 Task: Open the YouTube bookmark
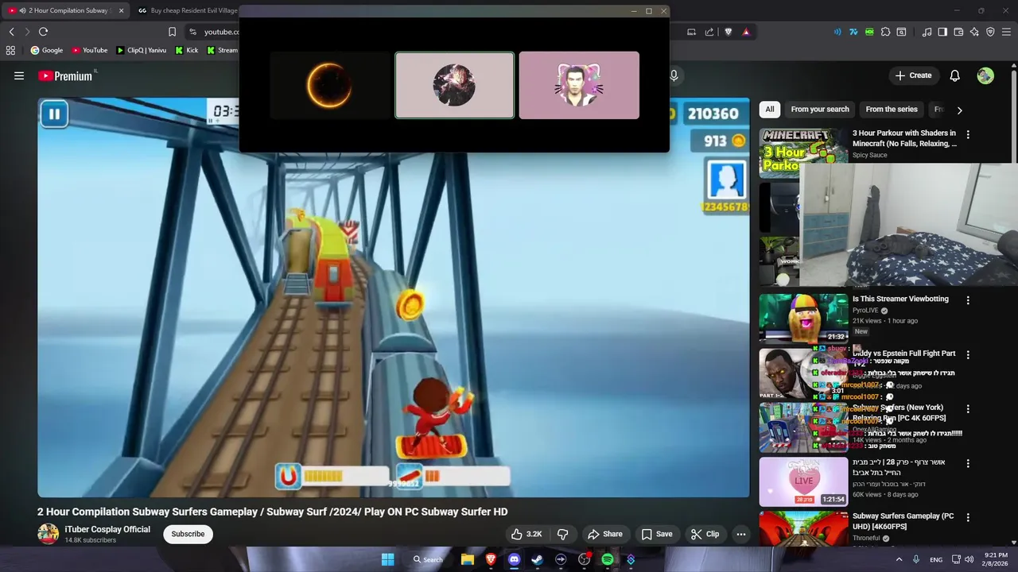(90, 50)
